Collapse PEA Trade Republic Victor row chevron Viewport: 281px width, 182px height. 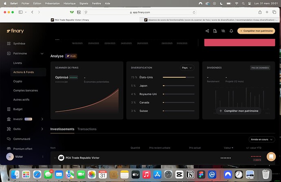pyautogui.click(x=55, y=158)
